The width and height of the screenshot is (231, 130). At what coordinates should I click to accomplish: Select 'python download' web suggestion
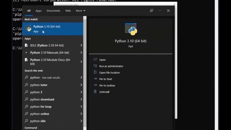tap(53, 99)
